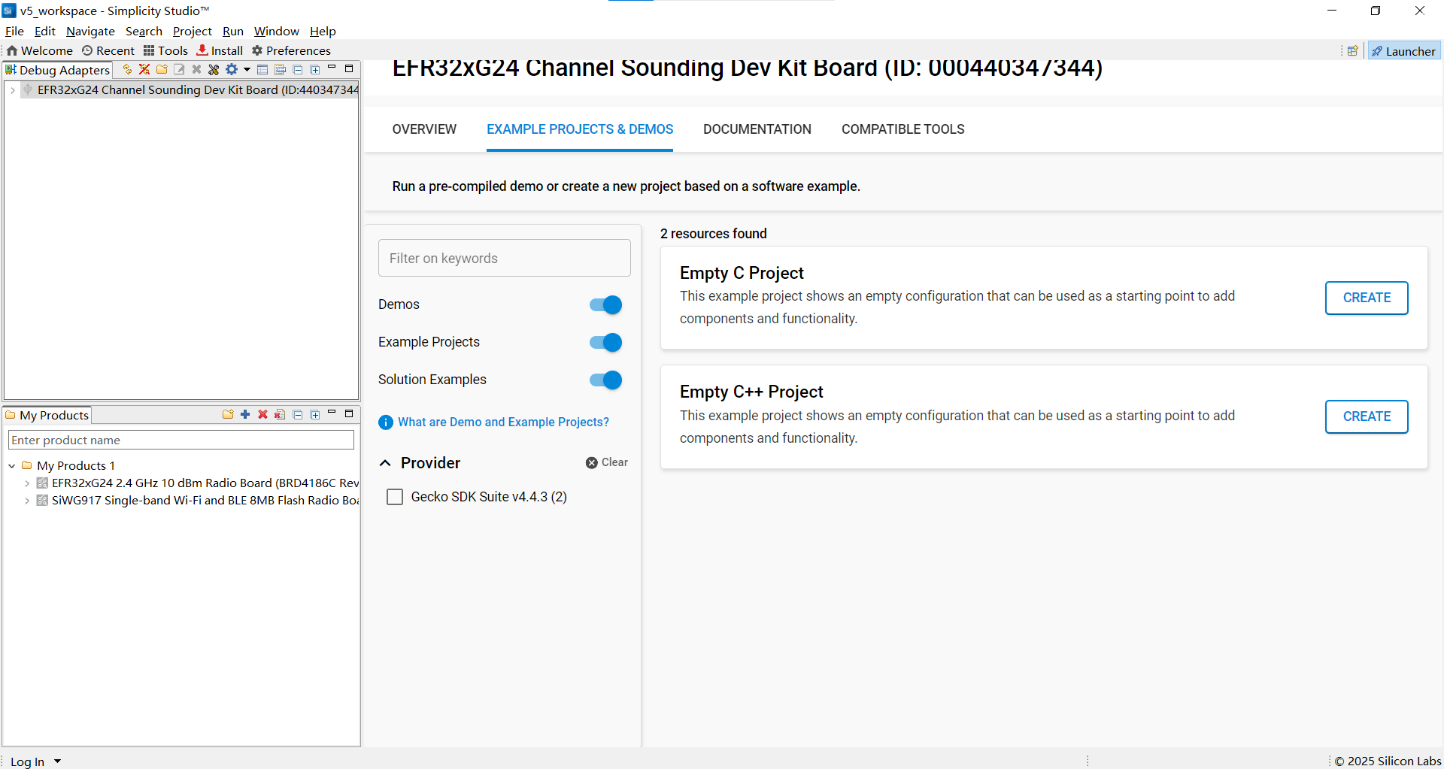Viewport: 1444px width, 769px height.
Task: Click the open perspective icon beside Launcher
Action: click(x=1353, y=51)
